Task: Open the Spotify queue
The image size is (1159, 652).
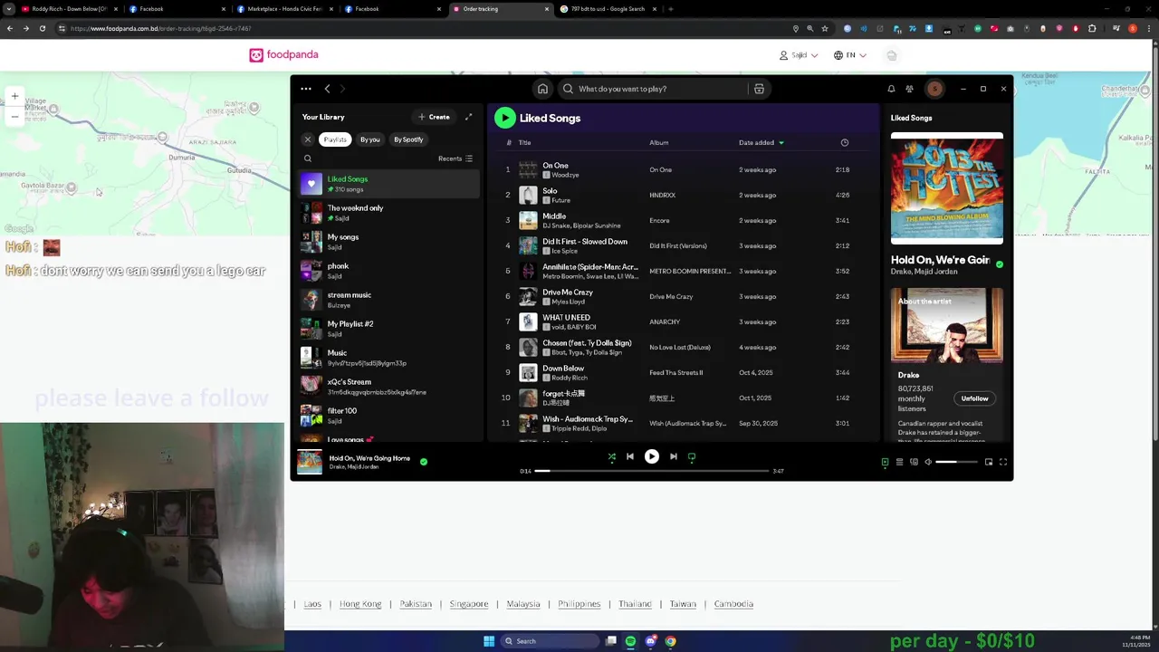Action: coord(899,462)
